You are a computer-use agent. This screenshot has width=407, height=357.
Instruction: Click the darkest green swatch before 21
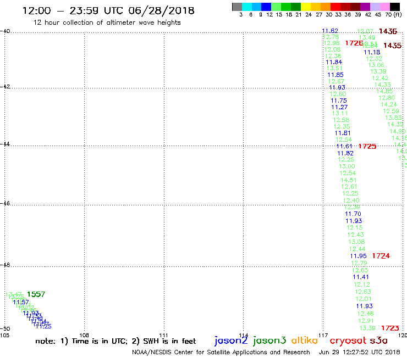tap(296, 7)
